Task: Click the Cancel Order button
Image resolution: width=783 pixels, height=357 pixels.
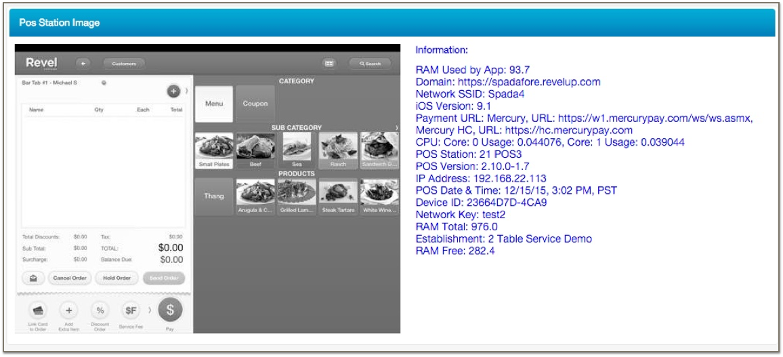Action: coord(70,278)
